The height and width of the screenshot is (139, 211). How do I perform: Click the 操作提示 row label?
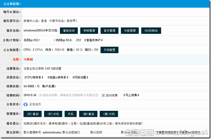14,124
